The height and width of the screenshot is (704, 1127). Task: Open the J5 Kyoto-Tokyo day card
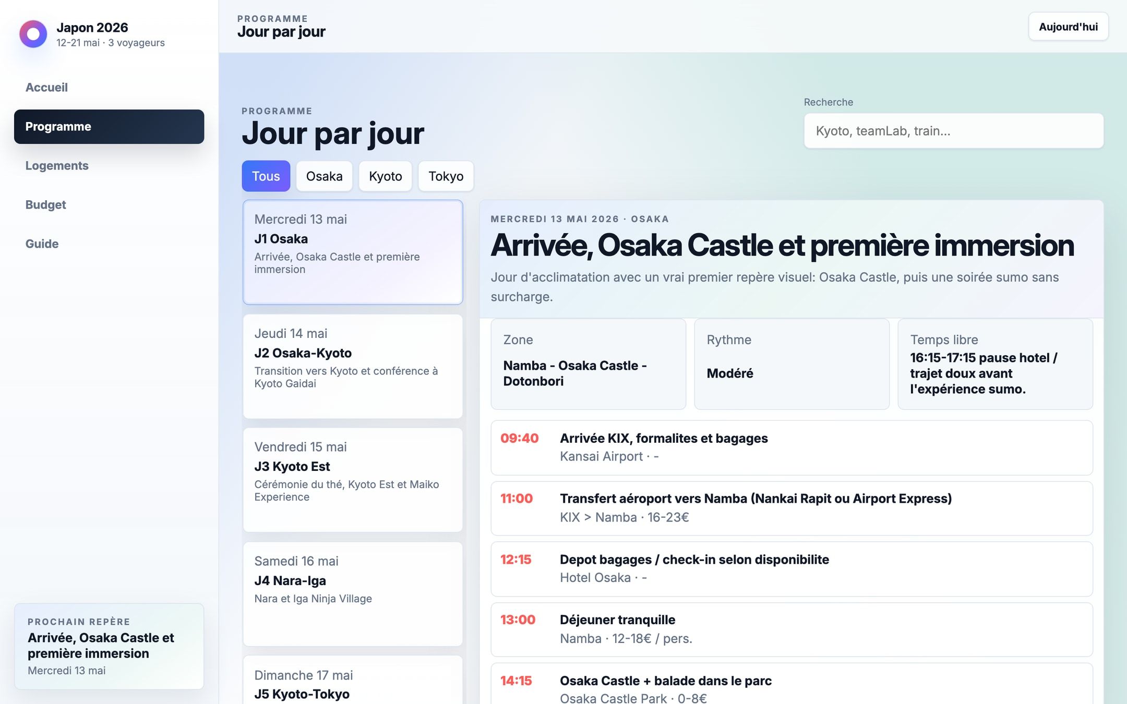[x=353, y=680]
